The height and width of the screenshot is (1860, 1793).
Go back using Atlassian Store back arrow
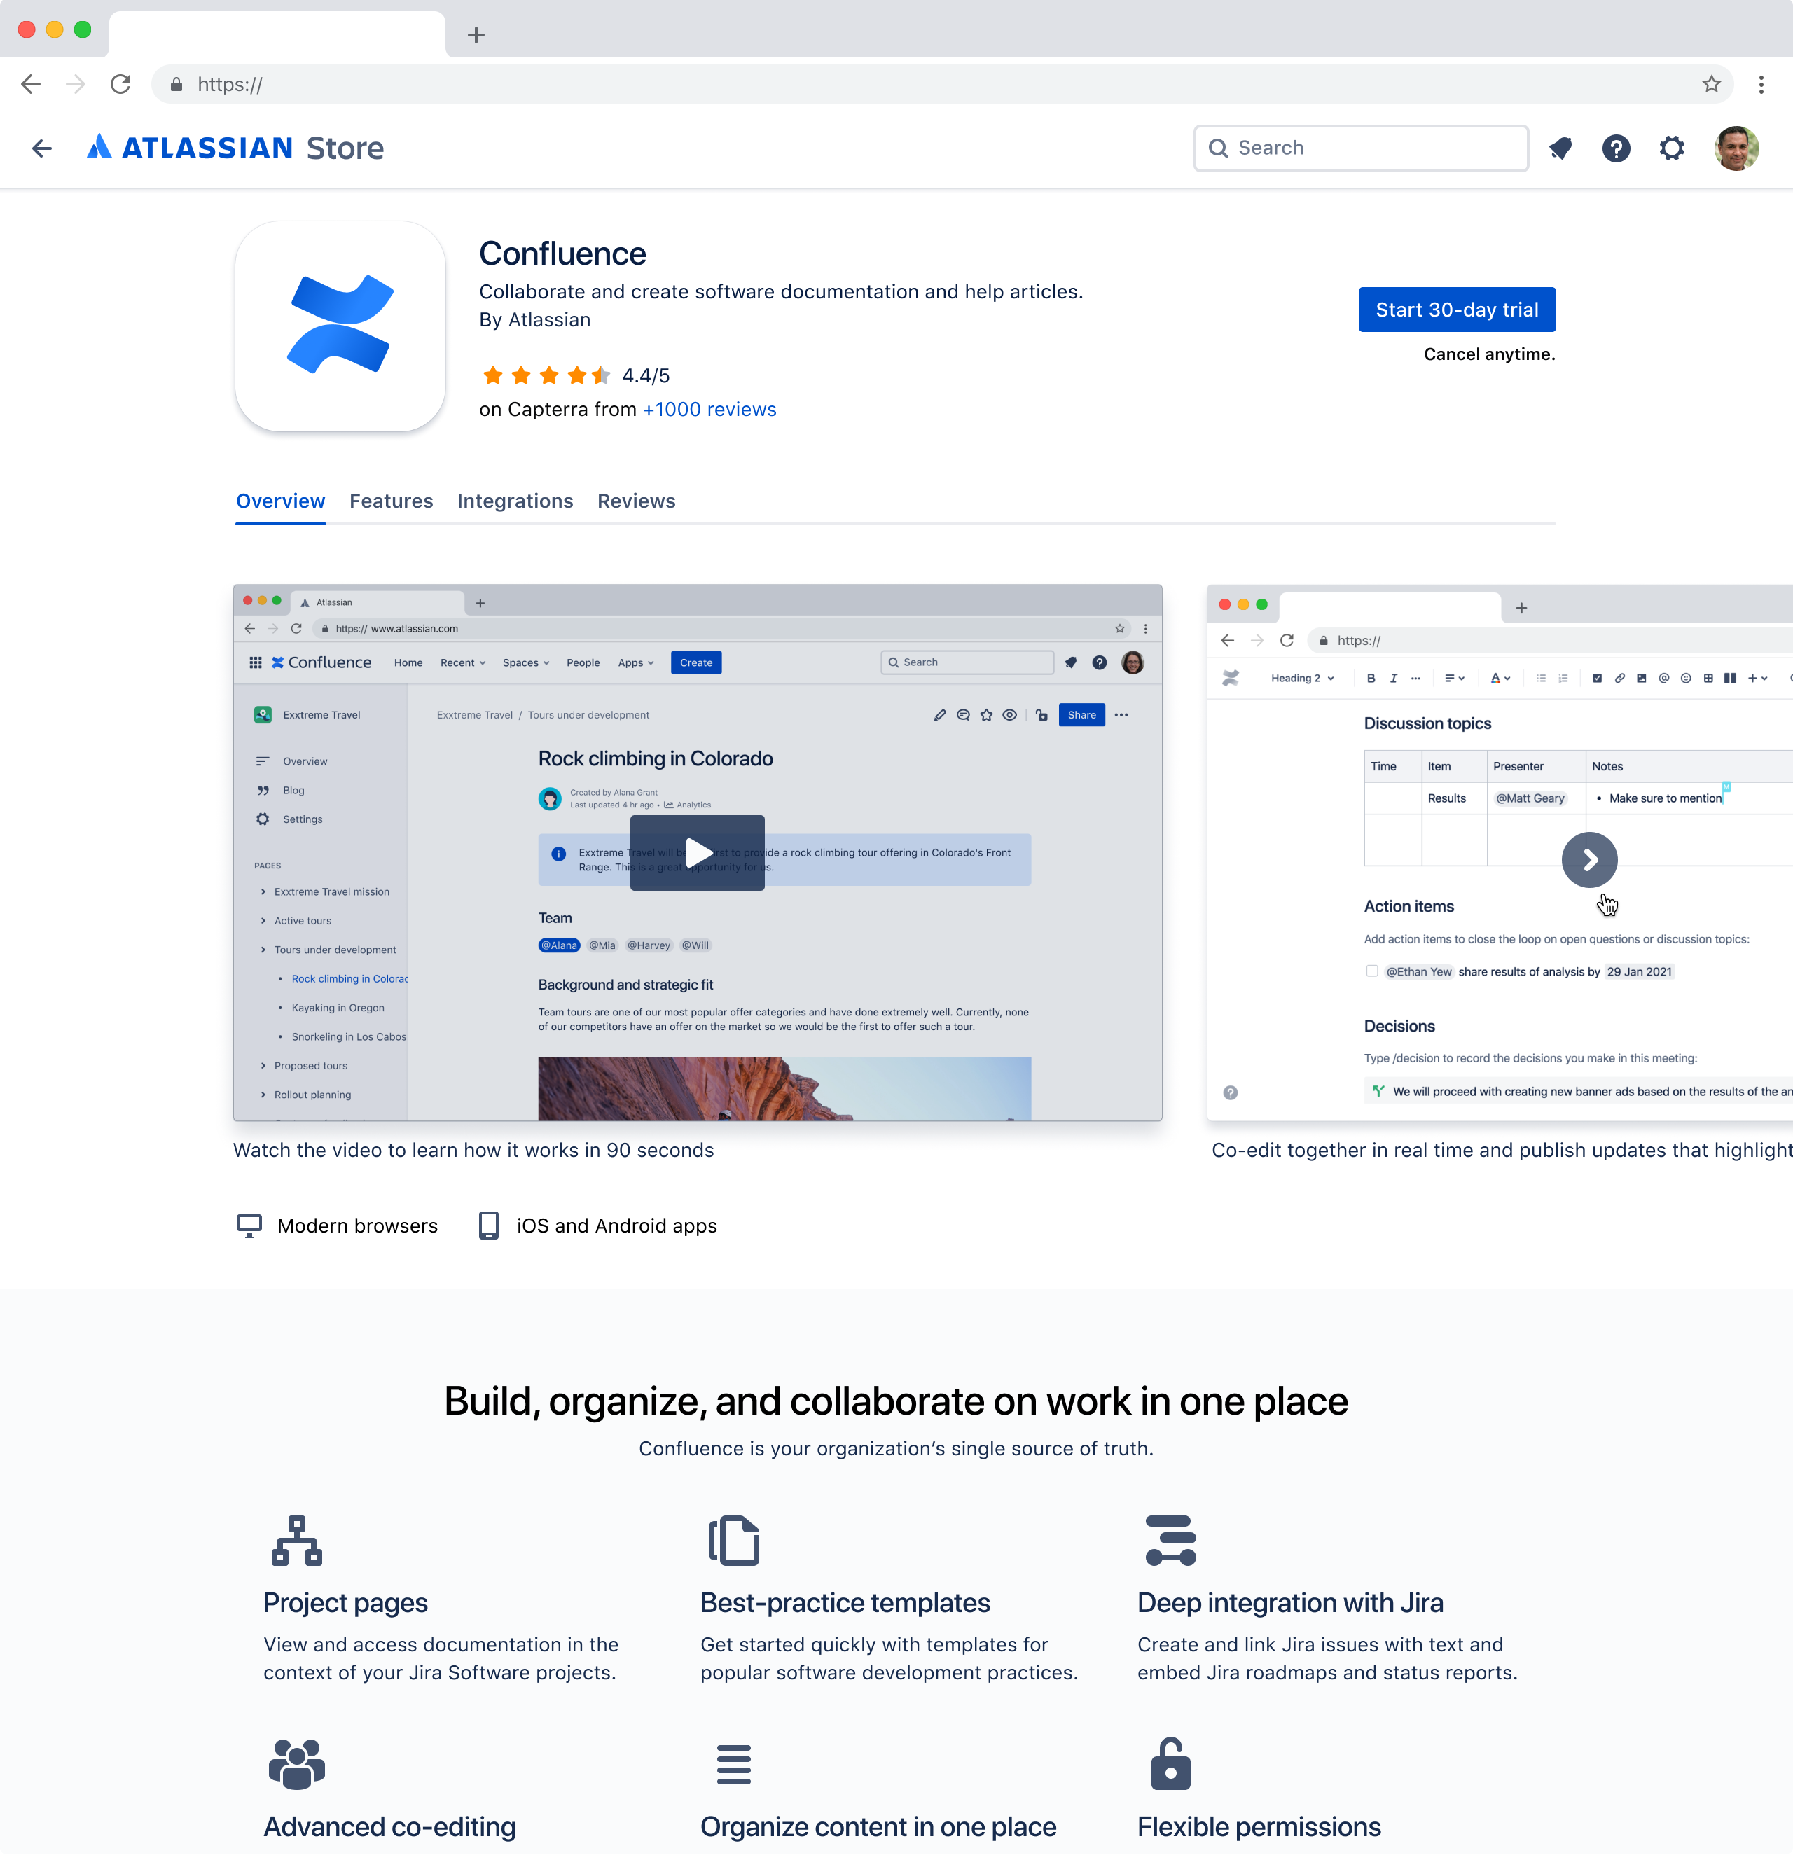tap(42, 148)
